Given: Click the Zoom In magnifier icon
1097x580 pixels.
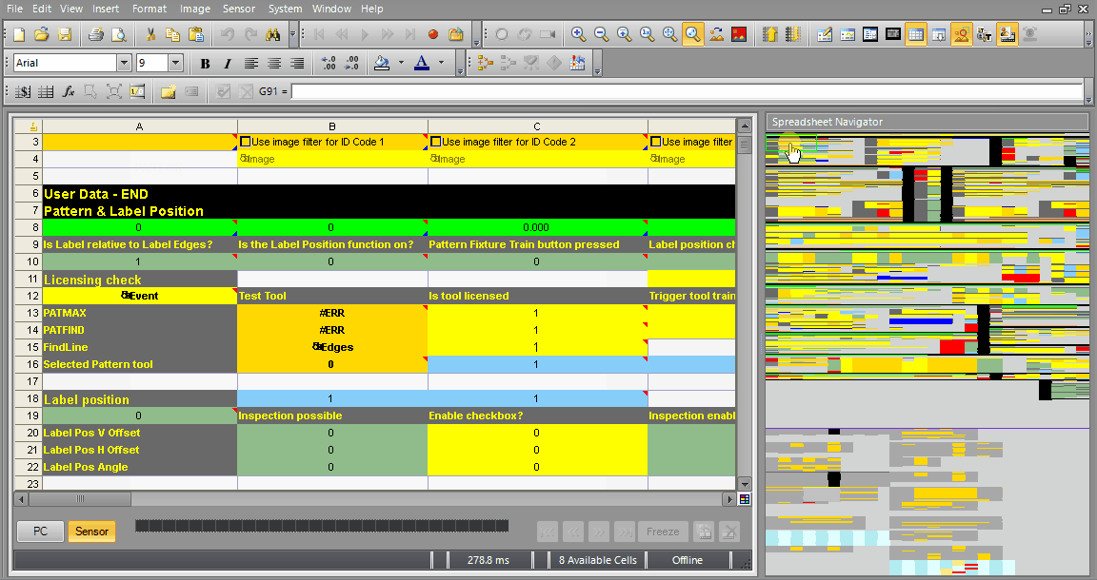Looking at the screenshot, I should click(x=578, y=35).
